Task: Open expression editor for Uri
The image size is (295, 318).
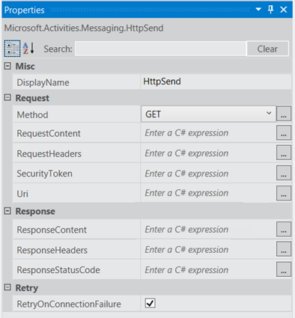Action: (x=284, y=193)
